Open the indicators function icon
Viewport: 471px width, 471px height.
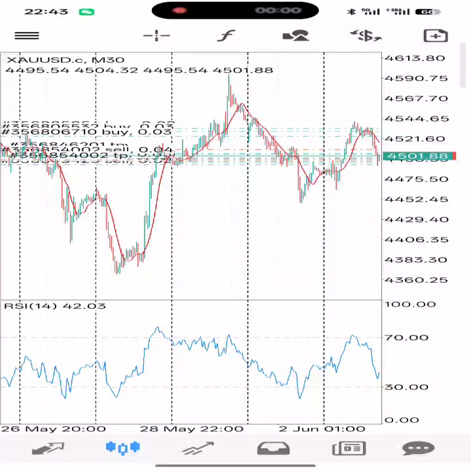[226, 36]
